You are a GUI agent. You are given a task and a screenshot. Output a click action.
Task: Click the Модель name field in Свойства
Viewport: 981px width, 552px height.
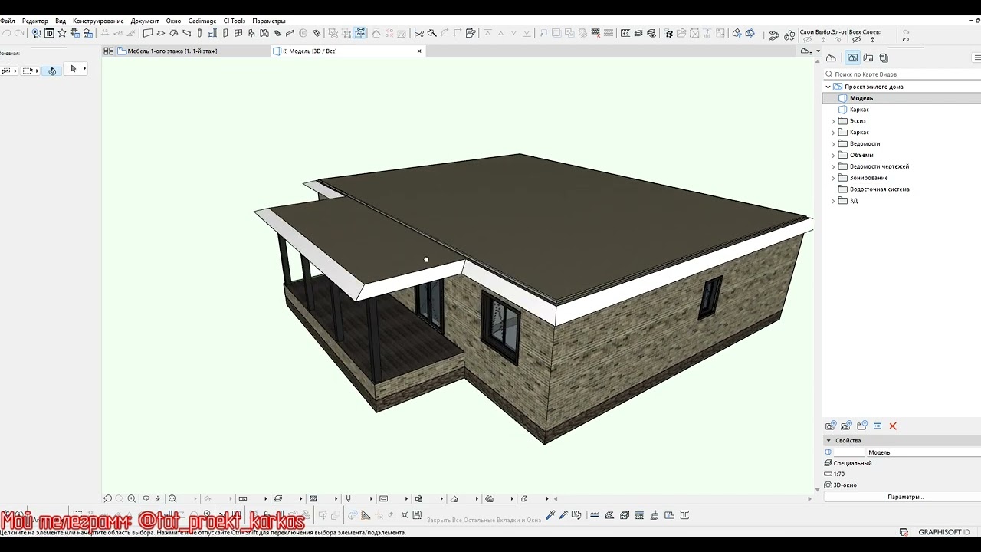click(924, 452)
